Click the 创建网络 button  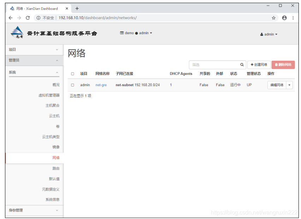point(259,65)
